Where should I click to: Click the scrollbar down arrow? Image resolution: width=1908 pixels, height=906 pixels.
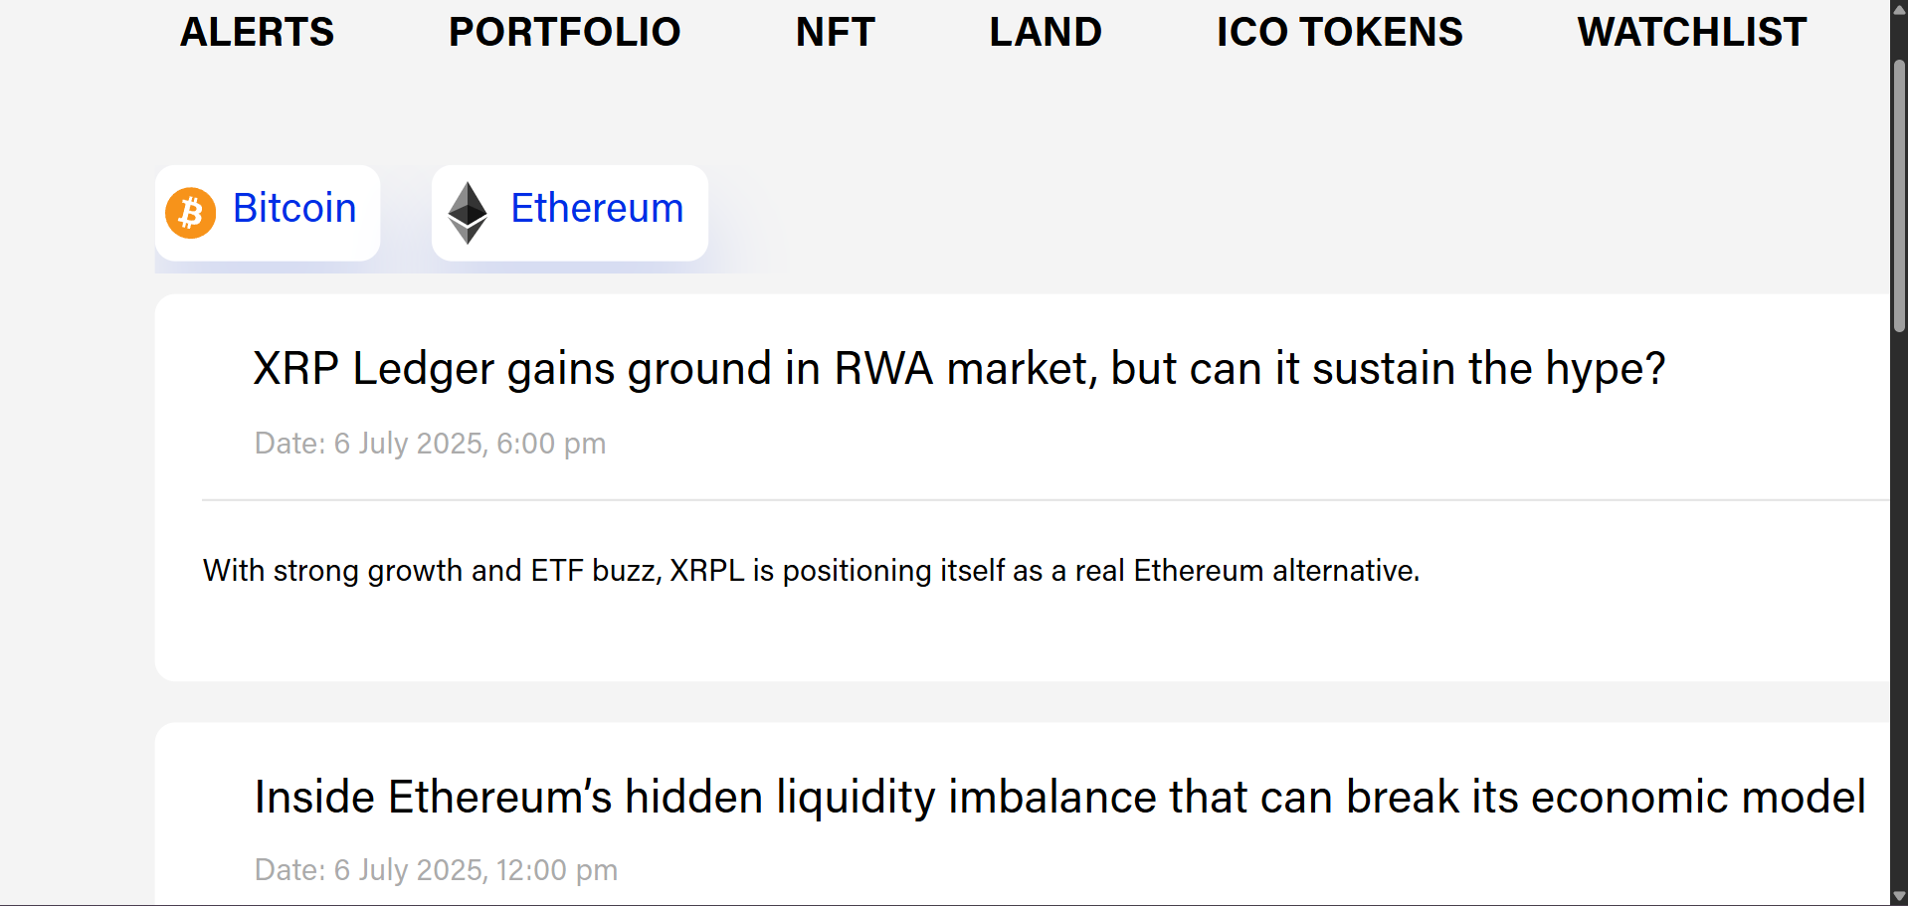click(x=1899, y=896)
